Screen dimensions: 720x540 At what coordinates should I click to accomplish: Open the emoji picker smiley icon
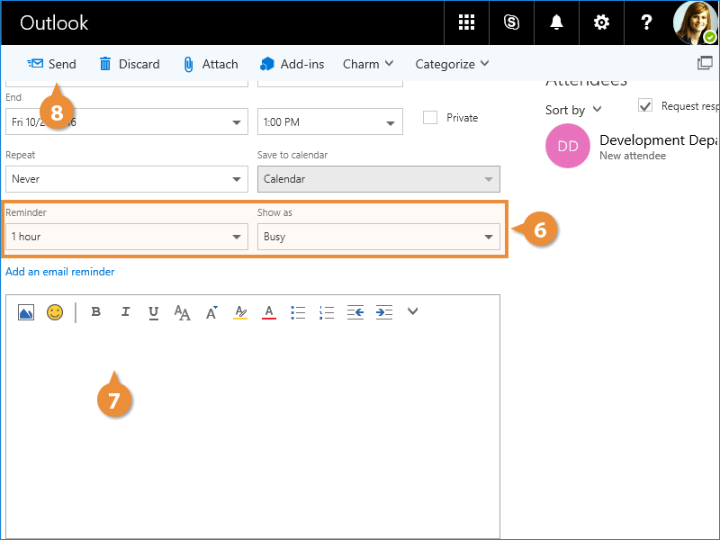coord(55,312)
